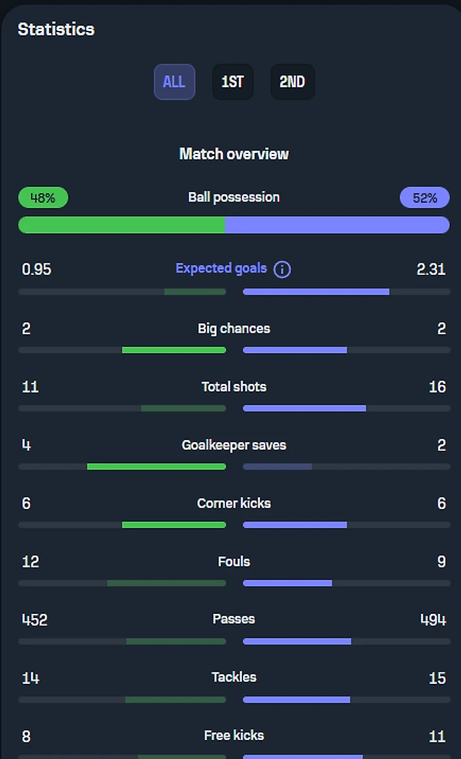The width and height of the screenshot is (461, 759).
Task: Click the green ball possession bar segment
Action: pos(121,225)
